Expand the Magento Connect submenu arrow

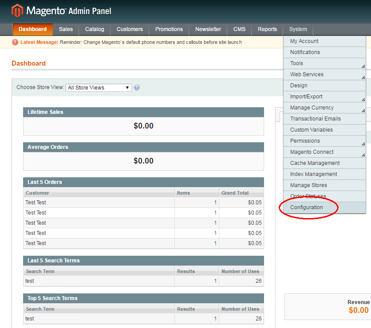coord(363,155)
